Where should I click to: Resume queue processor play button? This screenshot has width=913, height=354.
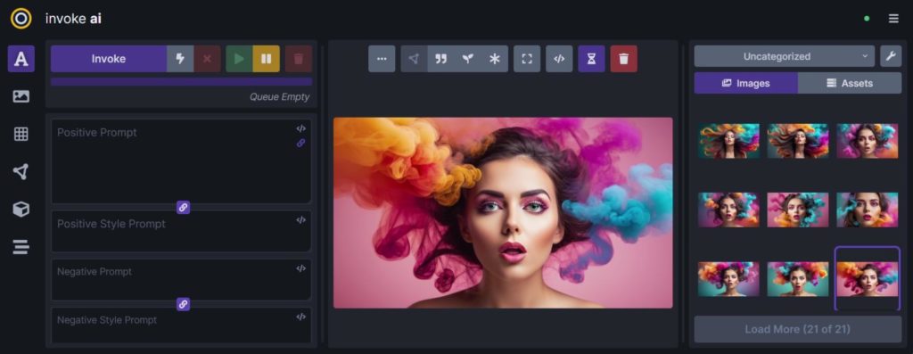[239, 59]
